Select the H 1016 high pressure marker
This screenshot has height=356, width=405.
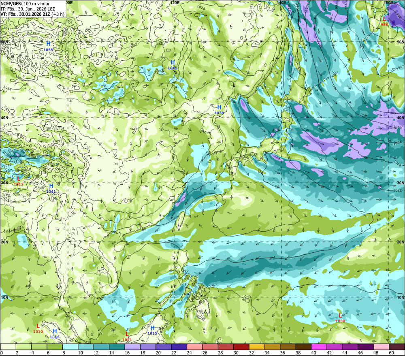tap(55, 334)
